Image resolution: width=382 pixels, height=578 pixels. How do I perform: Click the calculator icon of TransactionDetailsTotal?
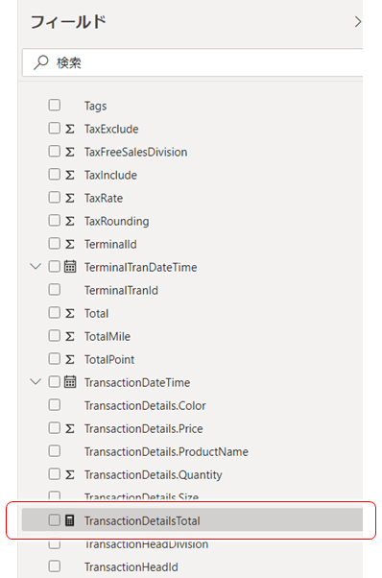click(70, 520)
